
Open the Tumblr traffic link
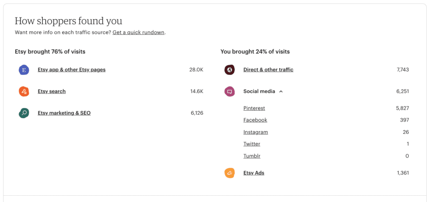(252, 156)
